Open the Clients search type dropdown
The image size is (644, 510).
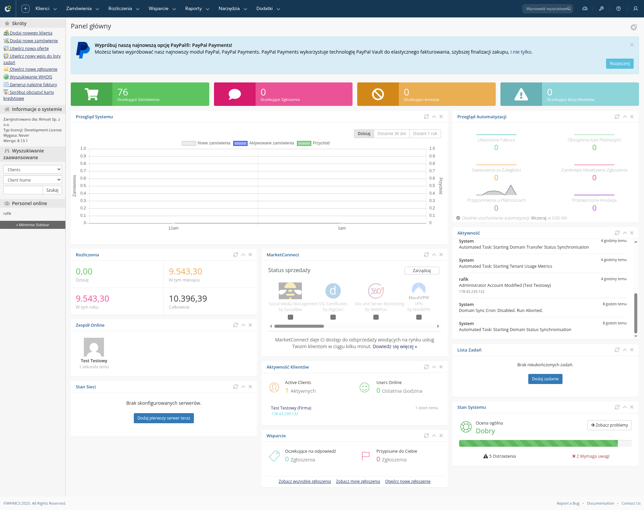[x=33, y=170]
